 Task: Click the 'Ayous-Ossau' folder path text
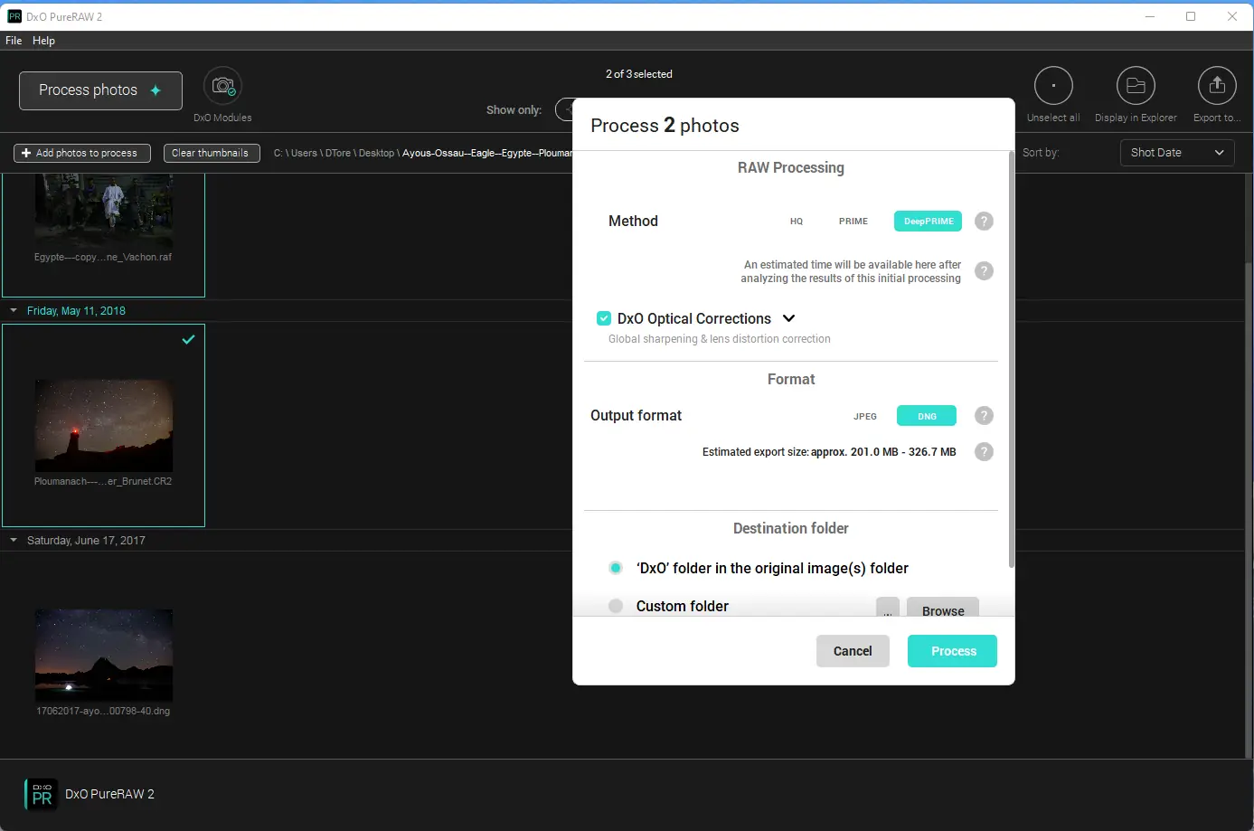487,154
